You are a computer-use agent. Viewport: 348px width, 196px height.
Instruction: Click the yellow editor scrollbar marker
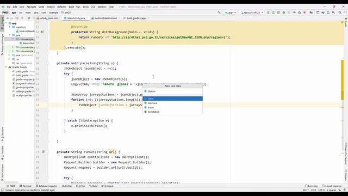tap(342, 80)
